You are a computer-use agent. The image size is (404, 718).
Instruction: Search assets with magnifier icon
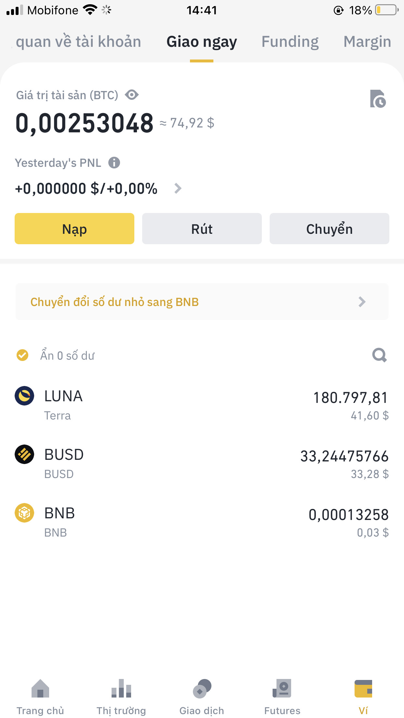pyautogui.click(x=379, y=355)
